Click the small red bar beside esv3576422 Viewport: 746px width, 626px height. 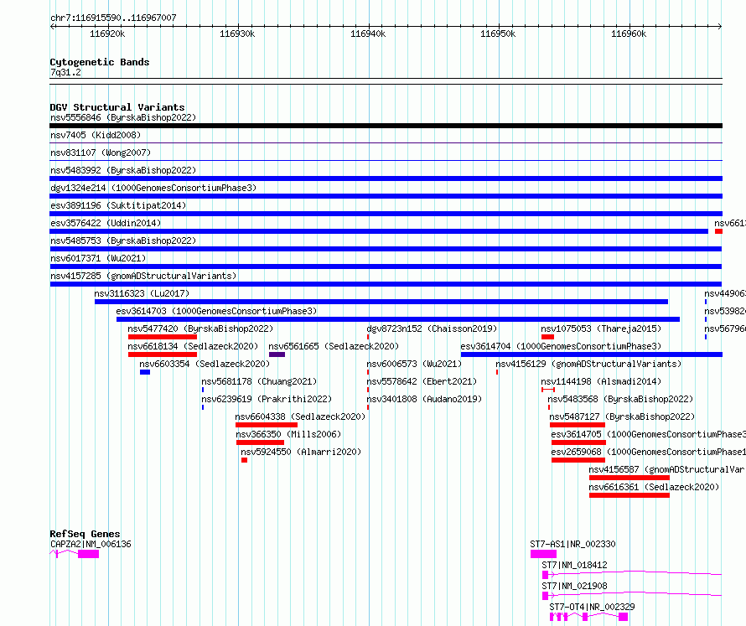pyautogui.click(x=718, y=231)
